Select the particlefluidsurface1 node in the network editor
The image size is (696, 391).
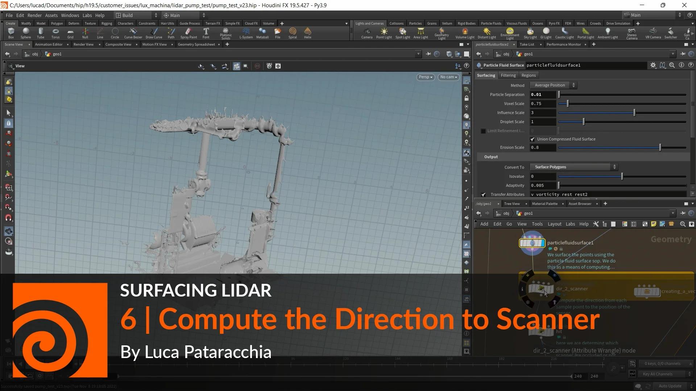click(532, 243)
